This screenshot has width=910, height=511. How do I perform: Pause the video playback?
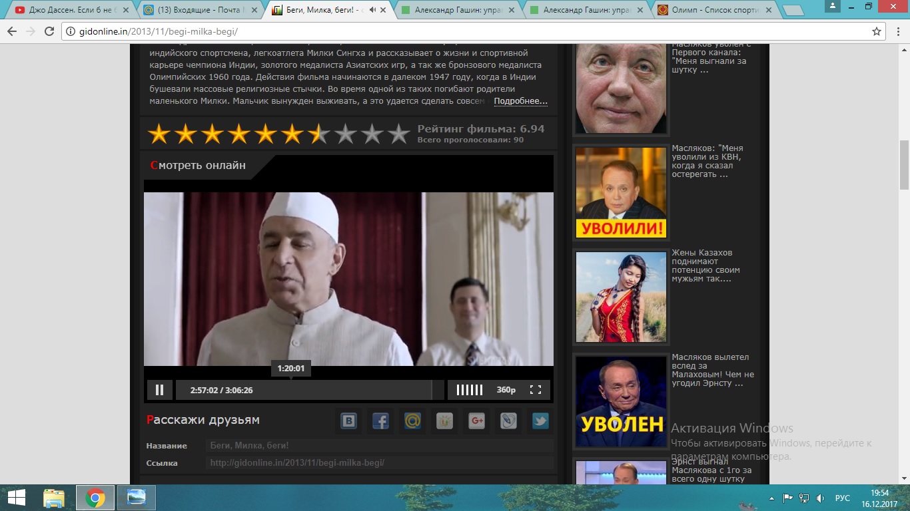point(160,390)
